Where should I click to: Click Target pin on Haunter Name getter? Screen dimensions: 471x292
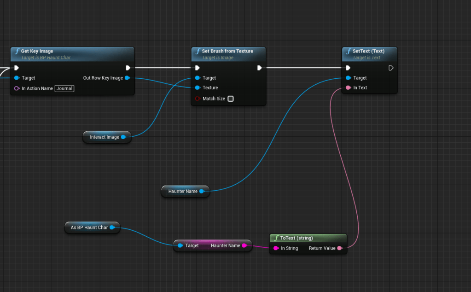tap(180, 245)
